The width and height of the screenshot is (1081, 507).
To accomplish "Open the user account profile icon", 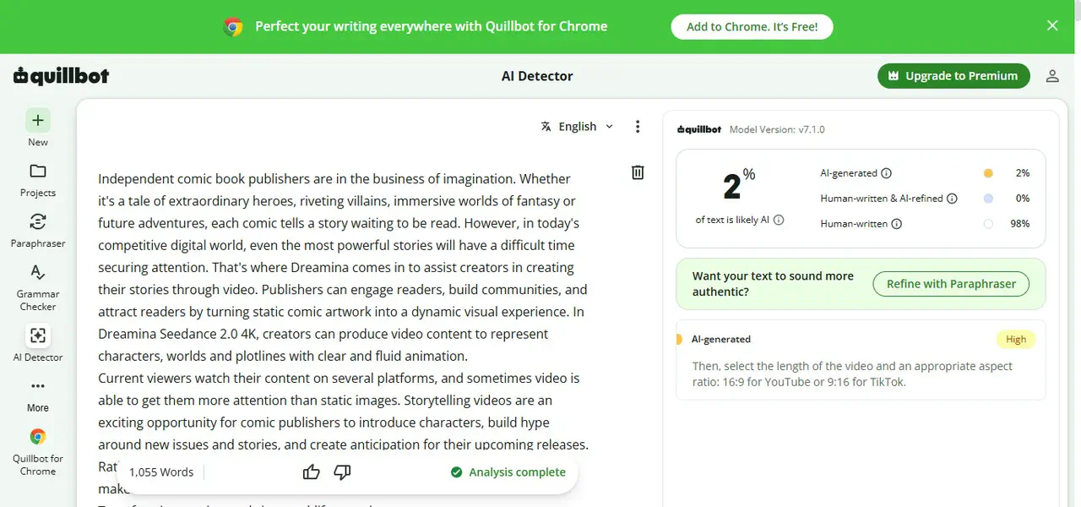I will click(1052, 76).
